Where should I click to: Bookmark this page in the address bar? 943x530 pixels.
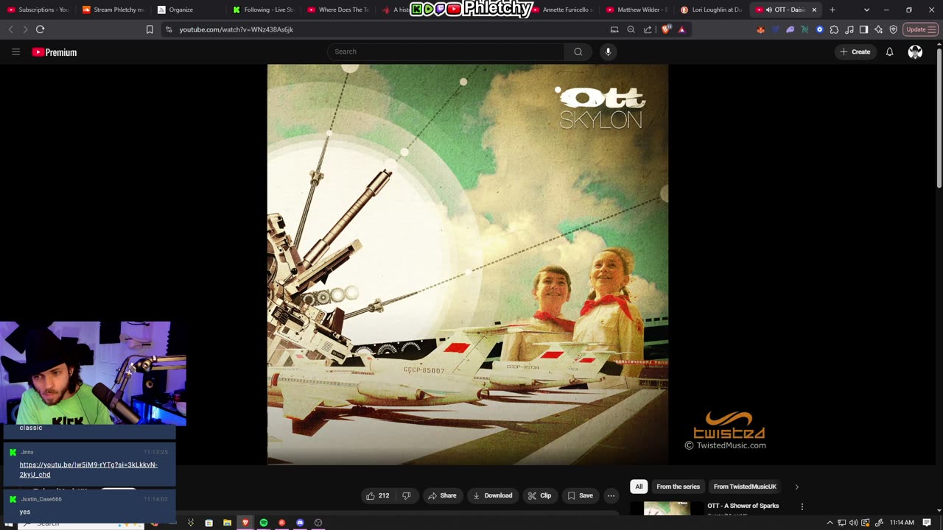coord(150,29)
